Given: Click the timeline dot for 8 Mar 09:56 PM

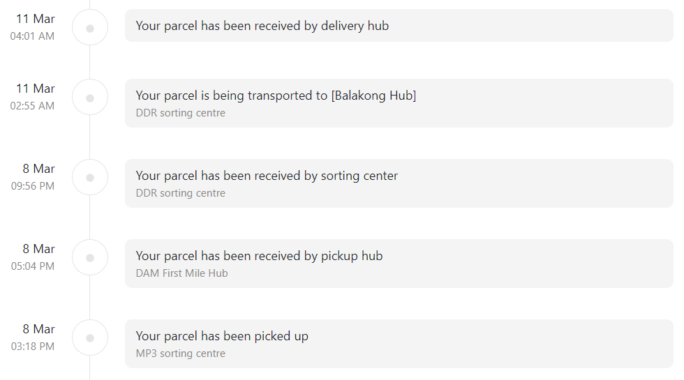Looking at the screenshot, I should [x=90, y=178].
